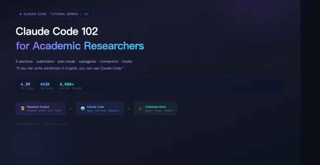This screenshot has width=320, height=165.
Task: Click 'Literature · Drafts · Data · Notes' subtitle
Action: pyautogui.click(x=44, y=110)
